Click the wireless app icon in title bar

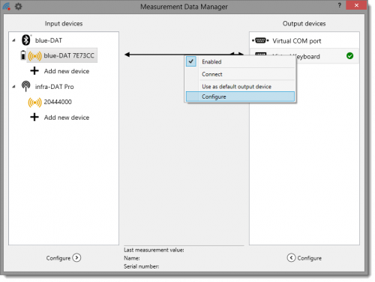click(x=7, y=6)
